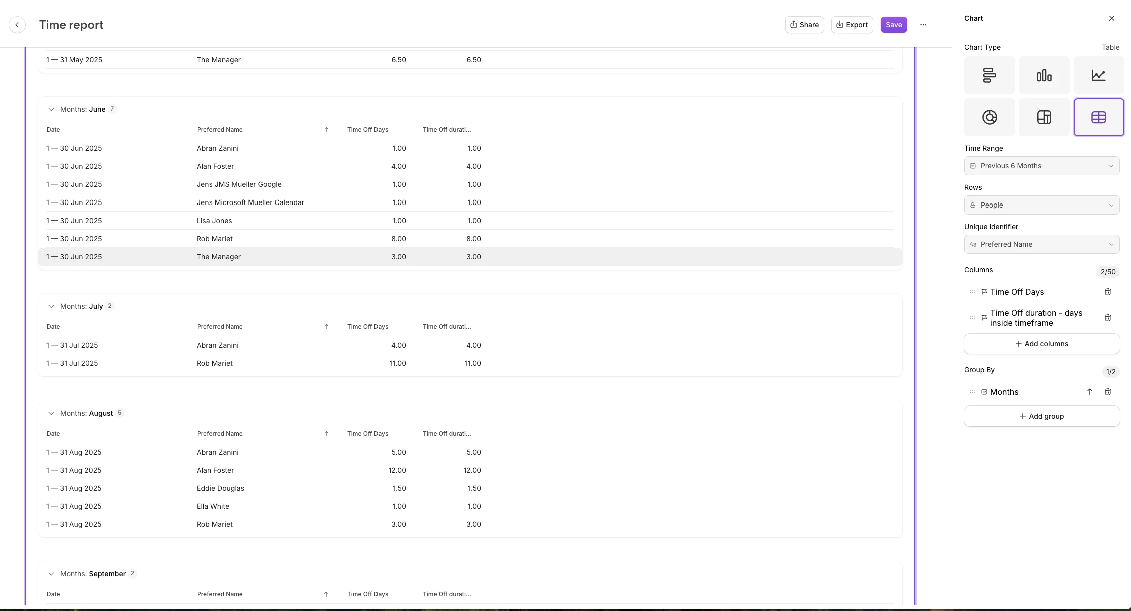Toggle sort direction for Months group
The width and height of the screenshot is (1131, 611).
click(x=1089, y=392)
